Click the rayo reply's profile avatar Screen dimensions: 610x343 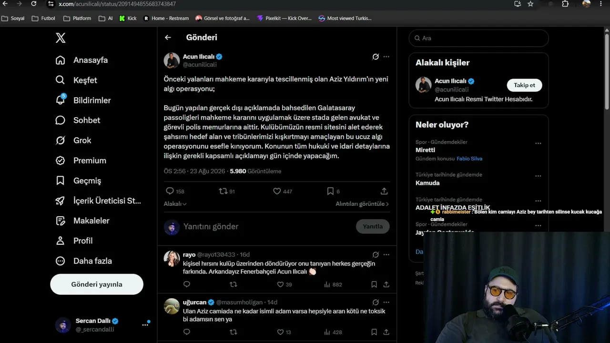172,258
